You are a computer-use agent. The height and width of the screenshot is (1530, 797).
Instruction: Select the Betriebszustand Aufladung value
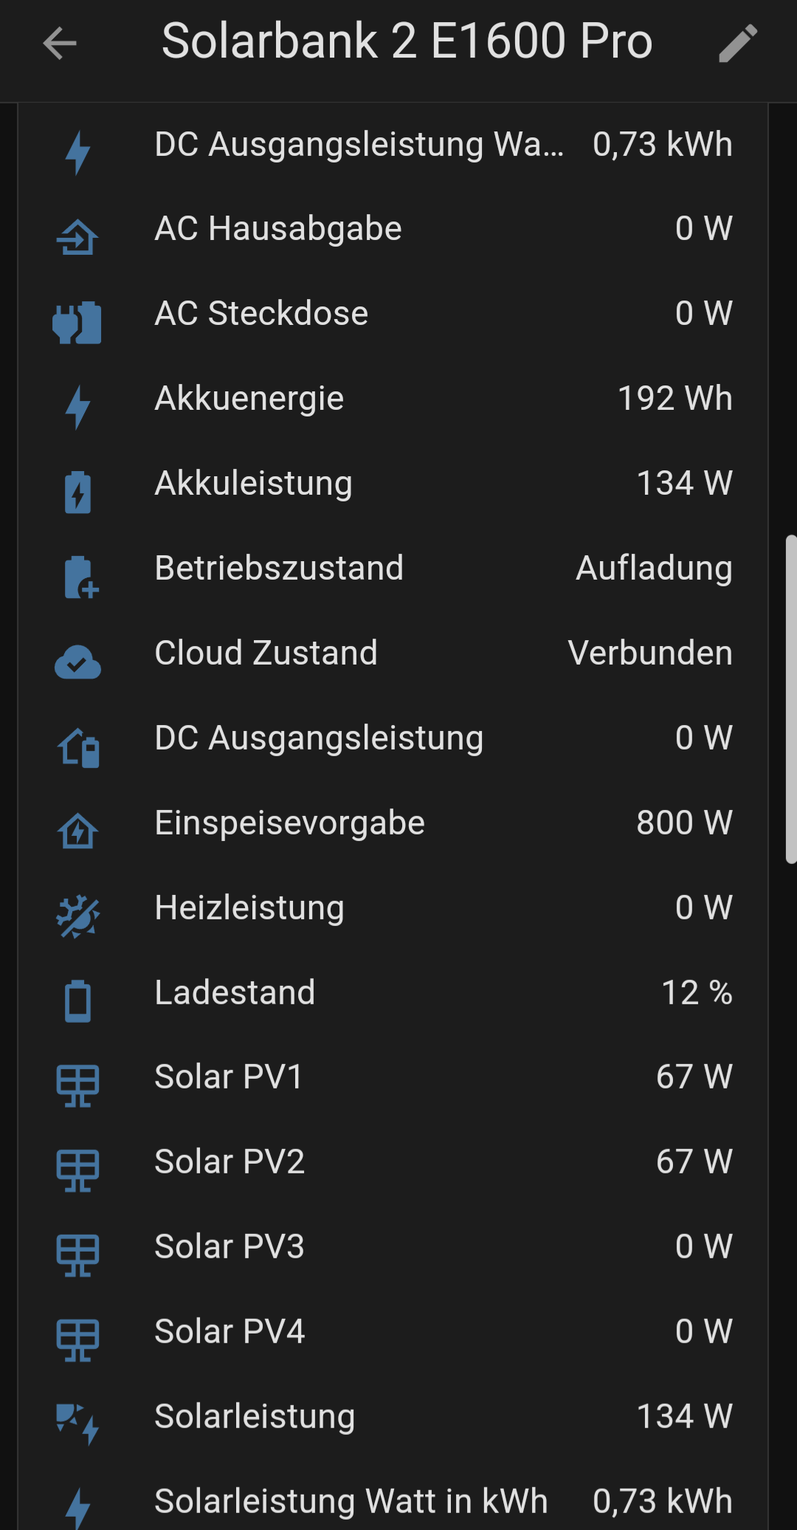pos(654,569)
